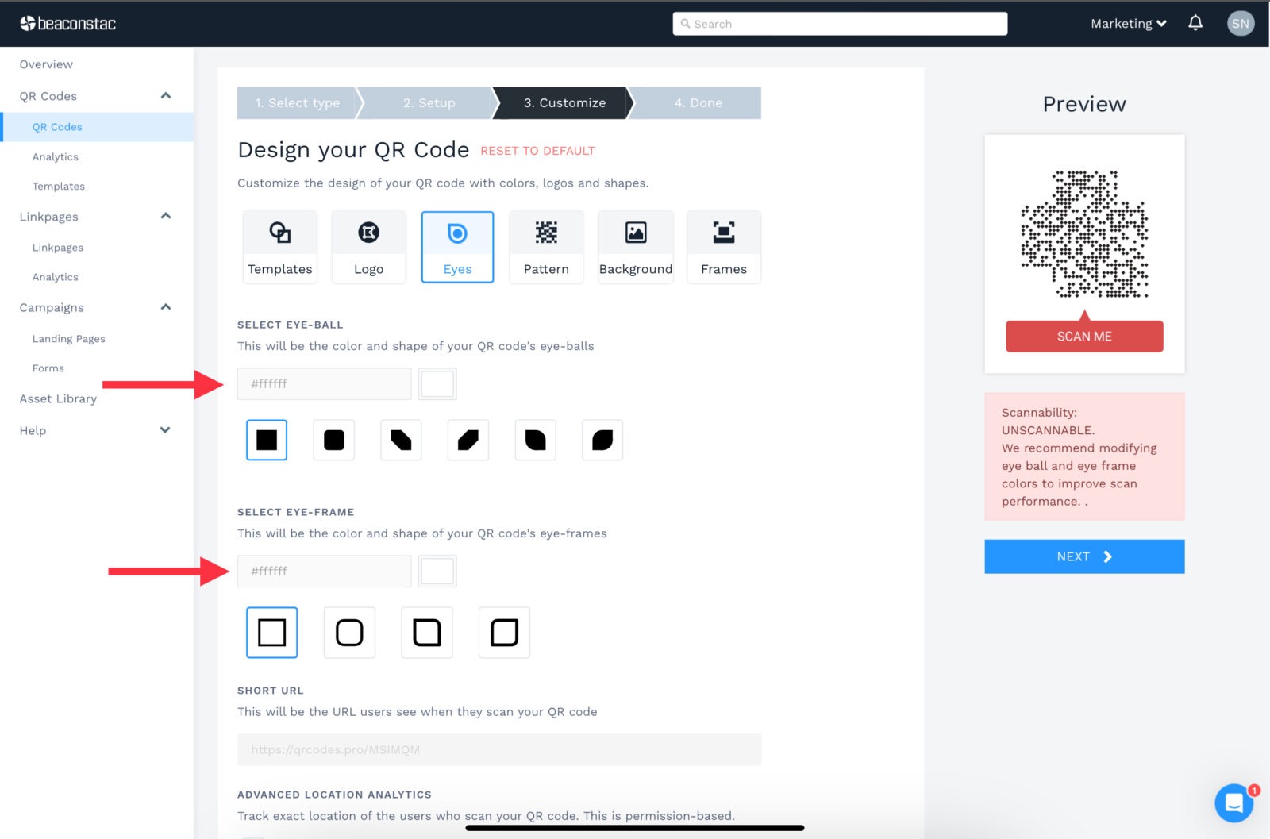Click the eye-frame hex color input field
The width and height of the screenshot is (1270, 839).
(x=324, y=571)
